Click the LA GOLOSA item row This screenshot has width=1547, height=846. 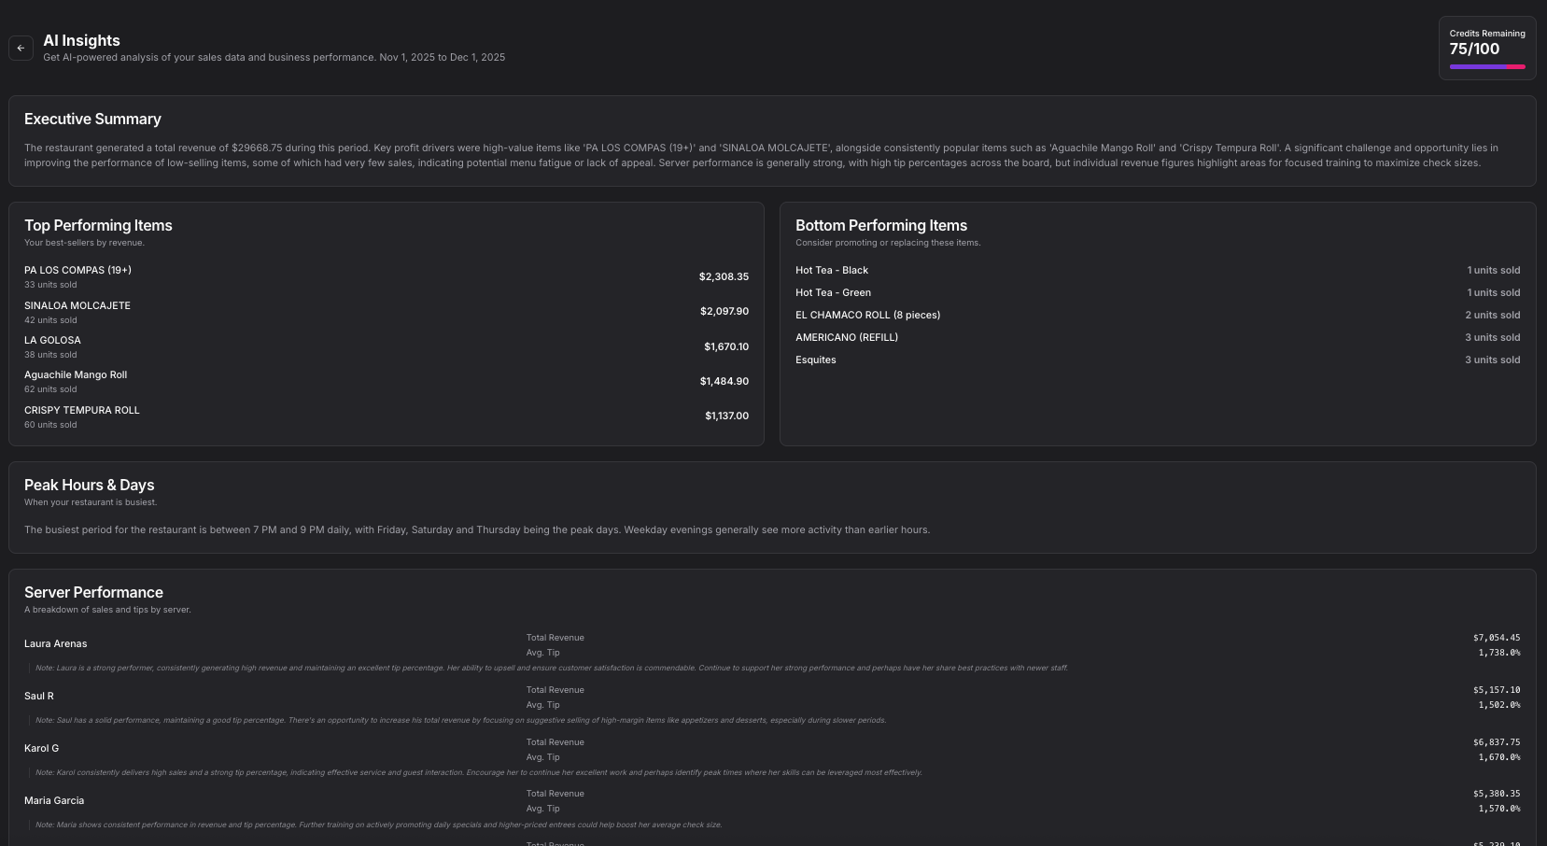[x=52, y=340]
